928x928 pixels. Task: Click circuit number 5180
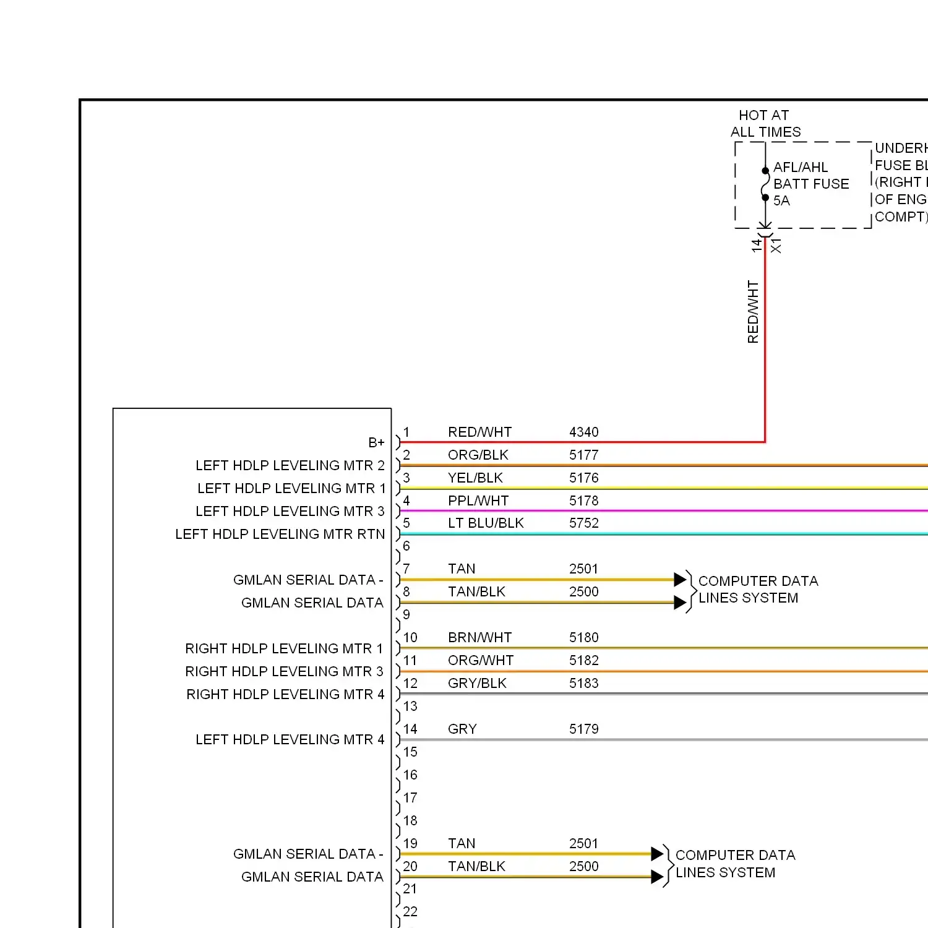coord(583,637)
